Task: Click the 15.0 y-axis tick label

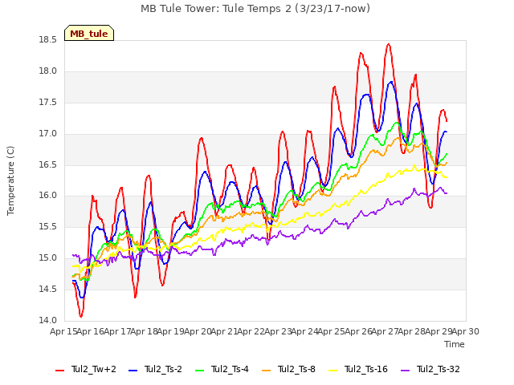Action: click(48, 258)
